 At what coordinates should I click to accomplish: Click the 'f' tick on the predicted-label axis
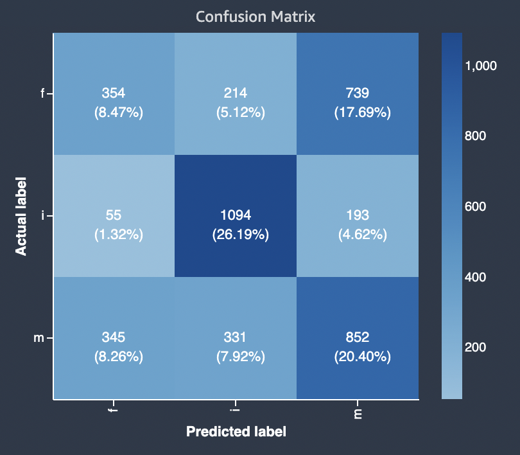coord(114,411)
